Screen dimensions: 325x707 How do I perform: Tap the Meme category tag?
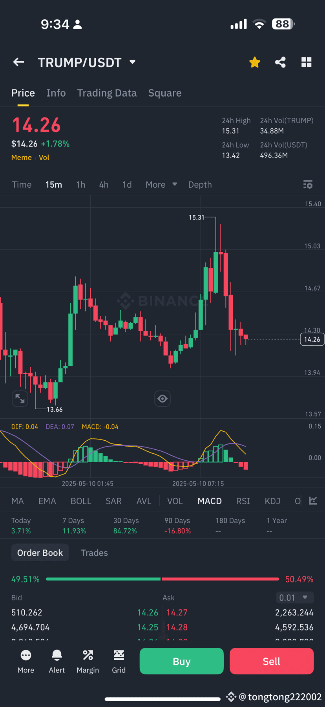click(22, 158)
